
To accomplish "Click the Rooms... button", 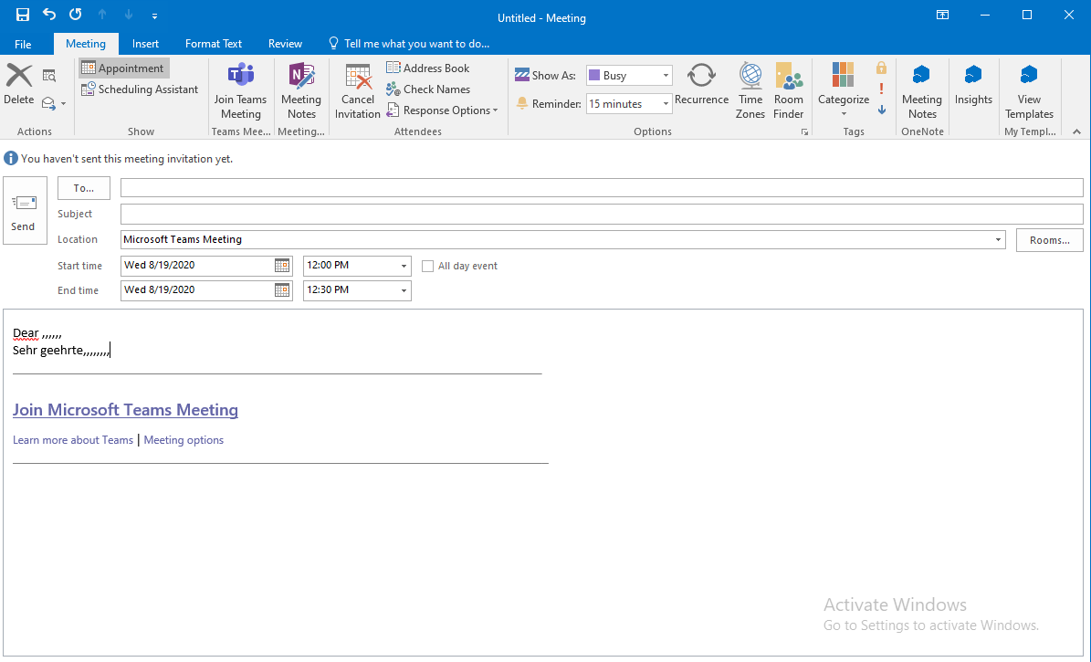I will (x=1049, y=240).
